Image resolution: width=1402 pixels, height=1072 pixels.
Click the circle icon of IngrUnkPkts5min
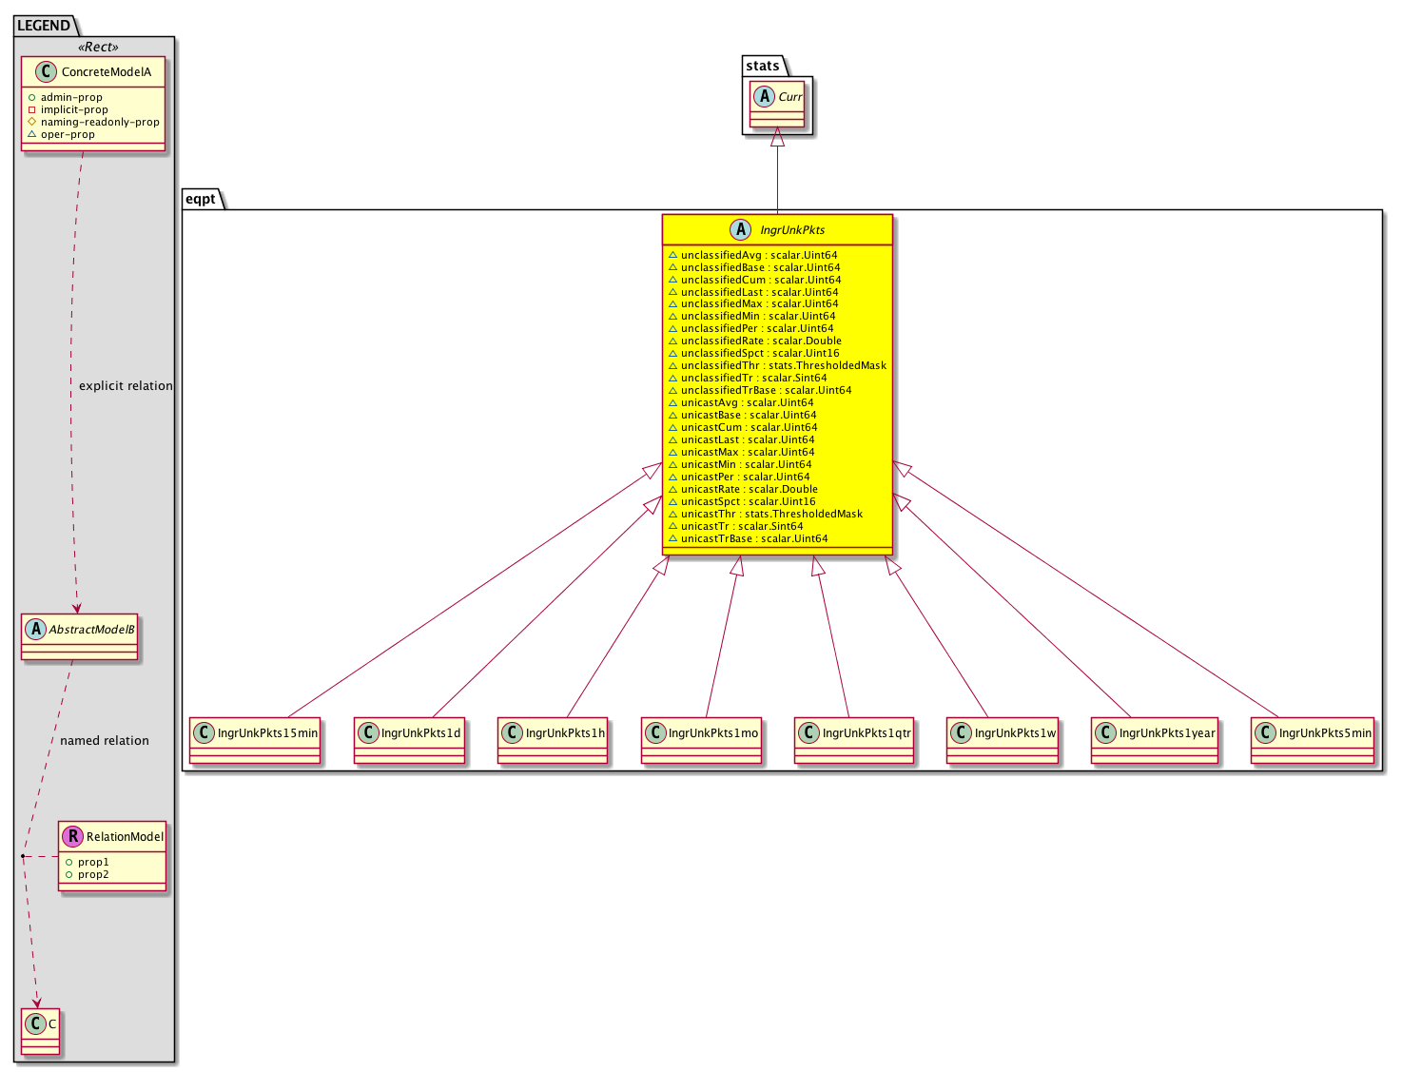[1265, 732]
